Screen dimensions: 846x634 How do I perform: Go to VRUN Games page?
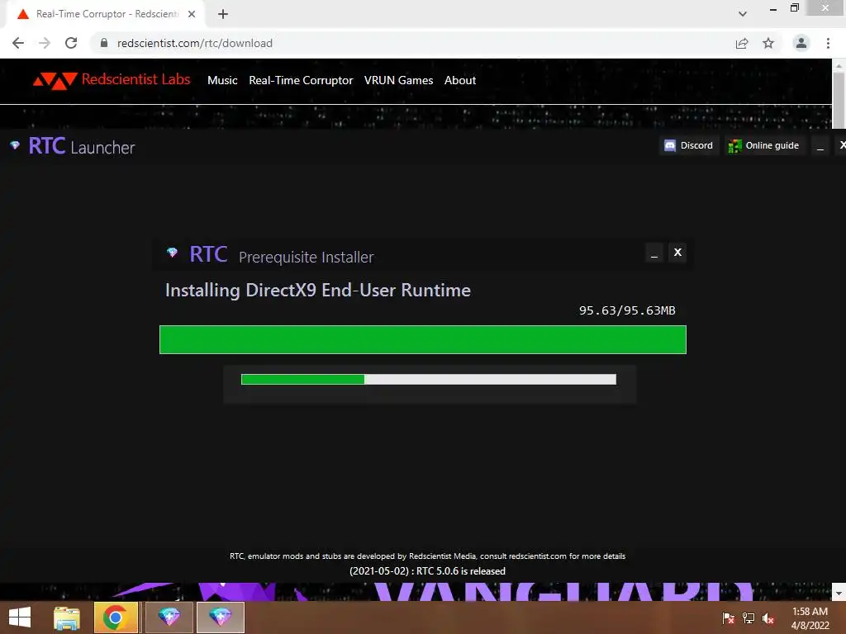click(x=398, y=80)
